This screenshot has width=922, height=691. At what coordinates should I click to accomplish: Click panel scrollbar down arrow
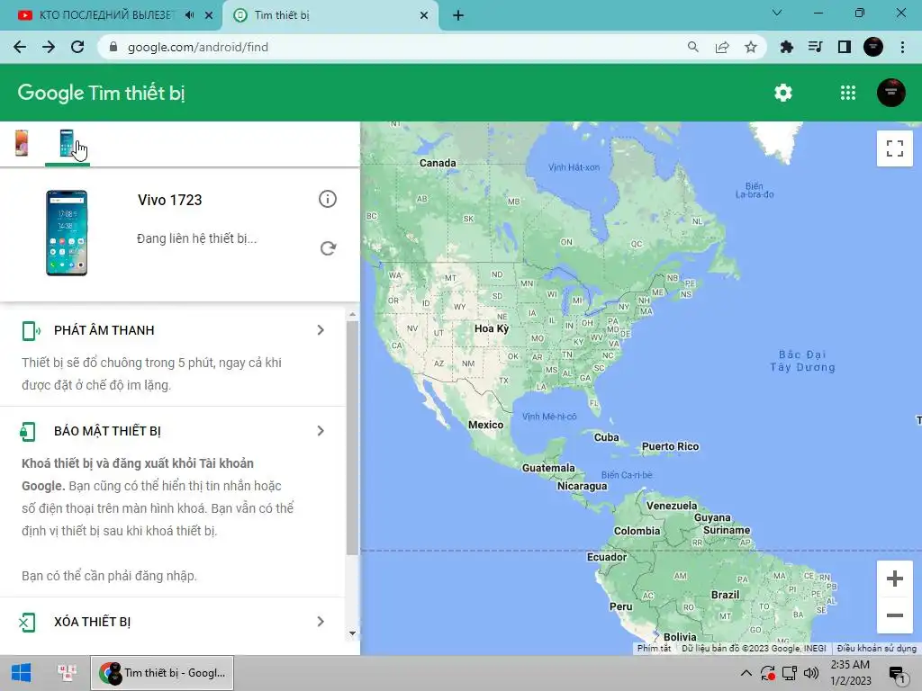coord(352,633)
